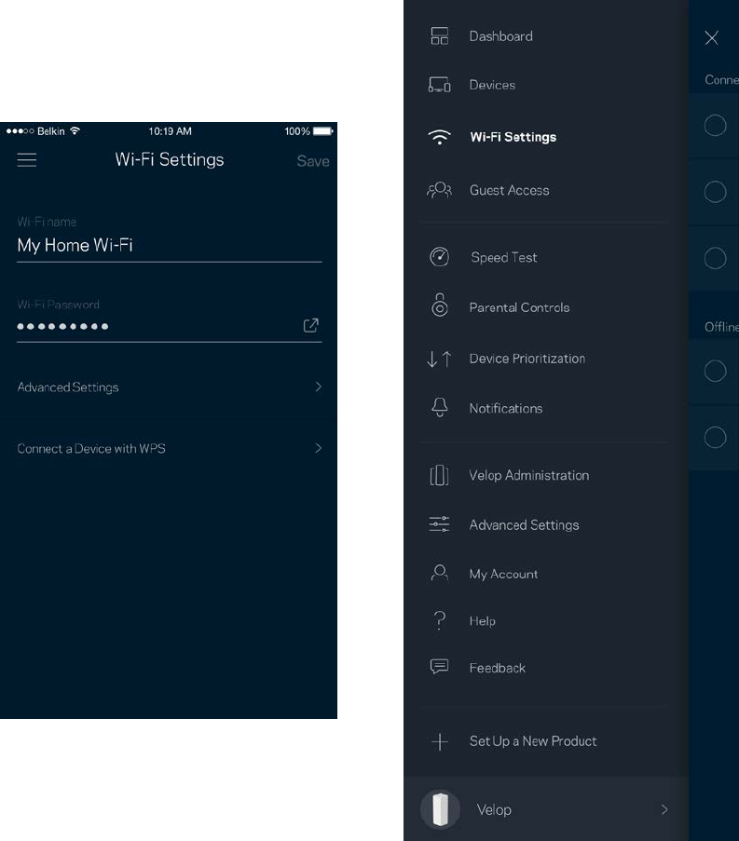Tap the Help question mark icon
The image size is (739, 841).
(x=440, y=620)
